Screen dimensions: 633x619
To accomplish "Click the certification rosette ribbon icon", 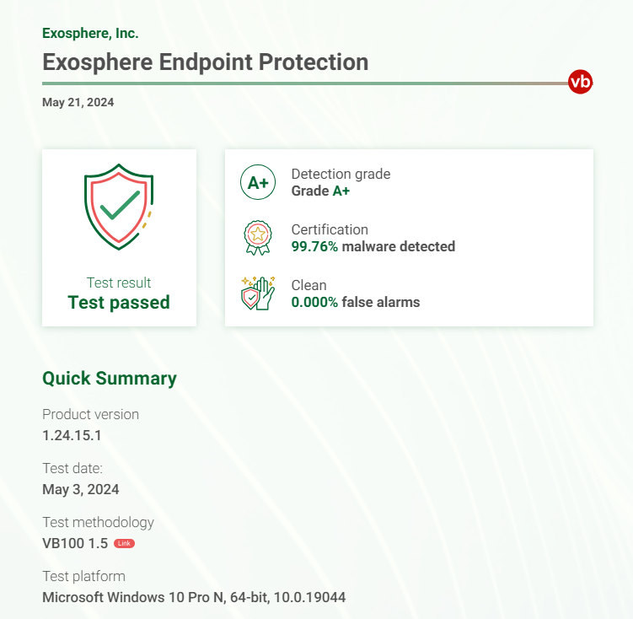I will (x=258, y=238).
